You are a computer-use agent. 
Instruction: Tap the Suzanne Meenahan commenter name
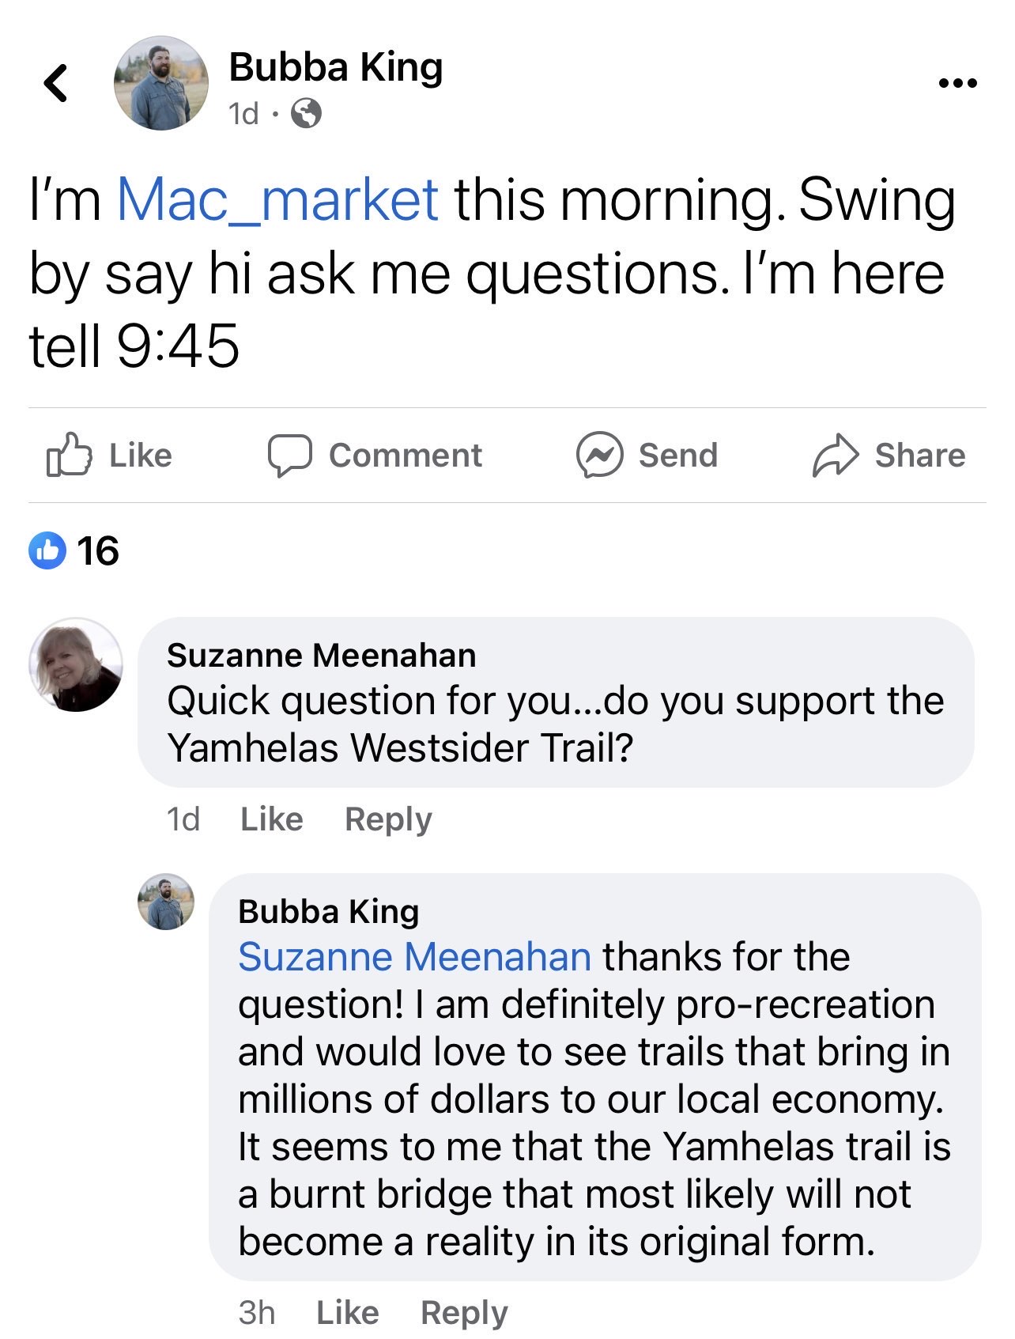coord(321,656)
